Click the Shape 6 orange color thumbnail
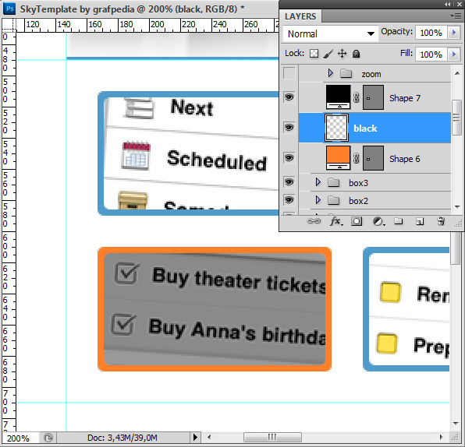This screenshot has width=465, height=447. click(338, 157)
